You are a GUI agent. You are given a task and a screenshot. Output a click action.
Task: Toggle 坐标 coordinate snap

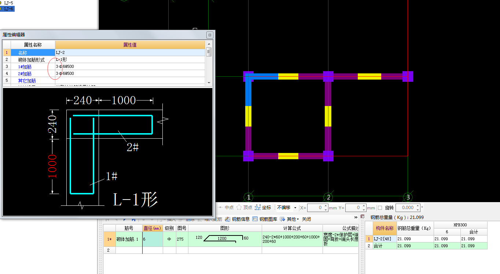point(263,208)
